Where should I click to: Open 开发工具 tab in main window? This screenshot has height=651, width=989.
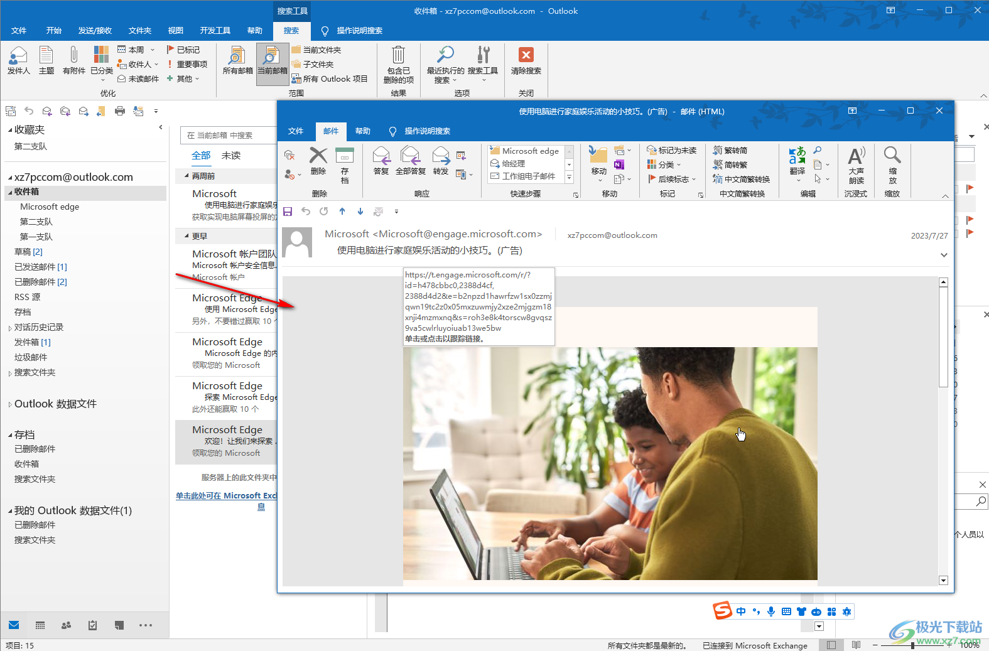pos(215,30)
